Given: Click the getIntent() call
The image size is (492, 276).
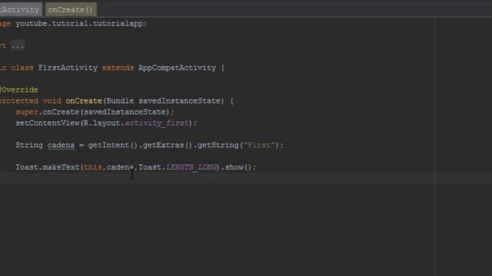Looking at the screenshot, I should click(x=113, y=145).
